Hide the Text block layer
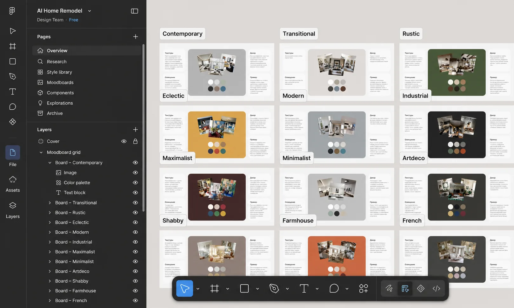Image resolution: width=514 pixels, height=308 pixels. click(135, 193)
